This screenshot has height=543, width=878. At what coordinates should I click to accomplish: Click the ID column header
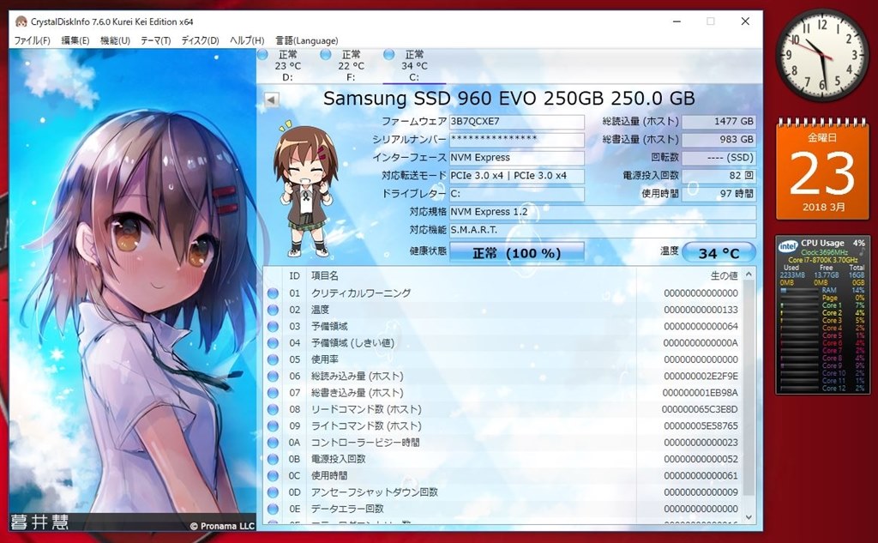point(295,275)
